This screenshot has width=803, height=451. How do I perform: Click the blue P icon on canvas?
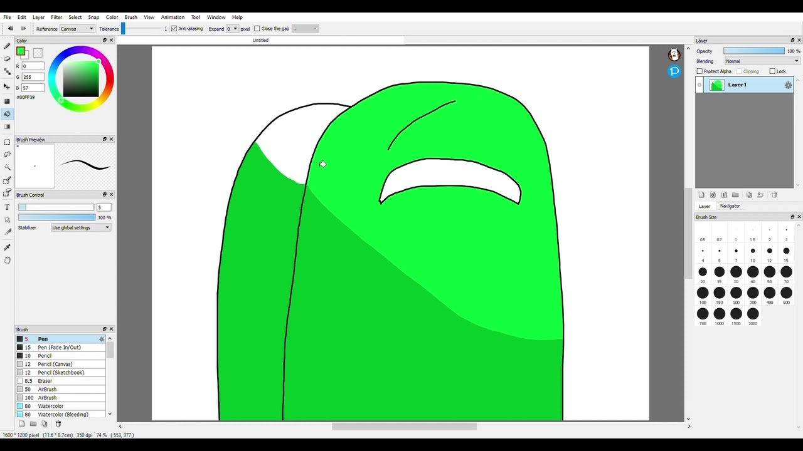coord(674,71)
